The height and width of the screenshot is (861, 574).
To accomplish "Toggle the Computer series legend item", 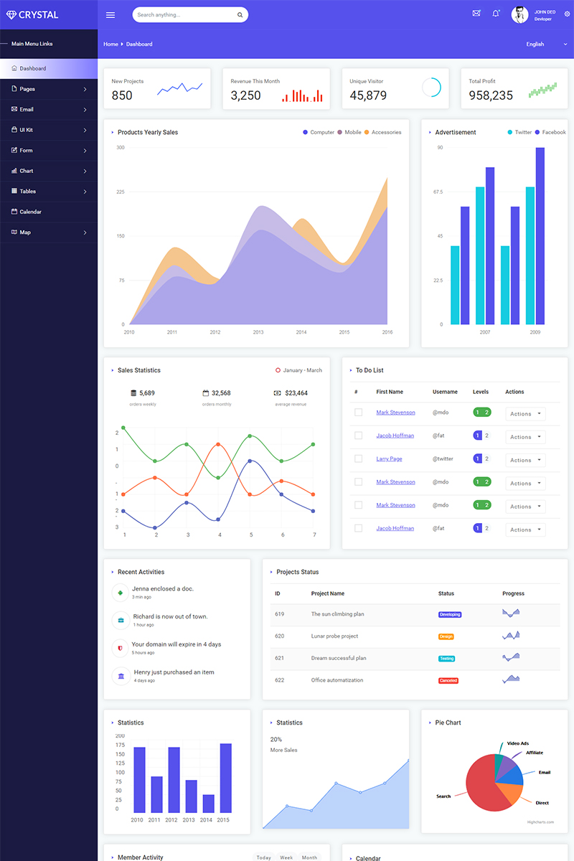I will point(319,132).
